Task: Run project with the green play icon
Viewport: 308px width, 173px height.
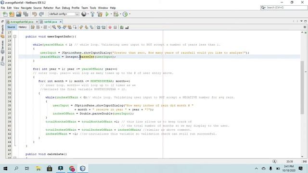Action: 107,14
